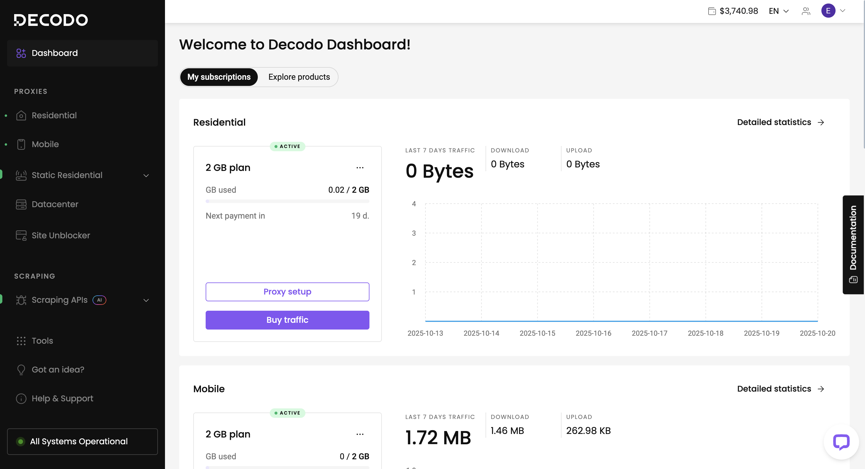Click the Tools grid icon
The width and height of the screenshot is (865, 469).
pos(21,341)
